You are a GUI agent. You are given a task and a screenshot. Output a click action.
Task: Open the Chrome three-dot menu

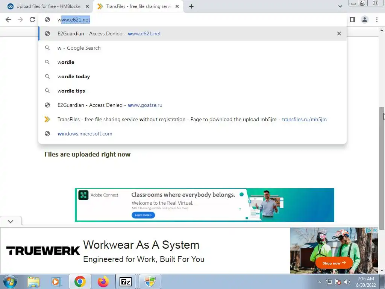pos(377,20)
